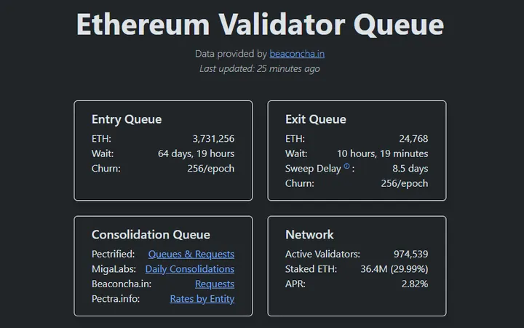The height and width of the screenshot is (328, 524).
Task: Click the Sweep Delay info icon
Action: (x=347, y=167)
